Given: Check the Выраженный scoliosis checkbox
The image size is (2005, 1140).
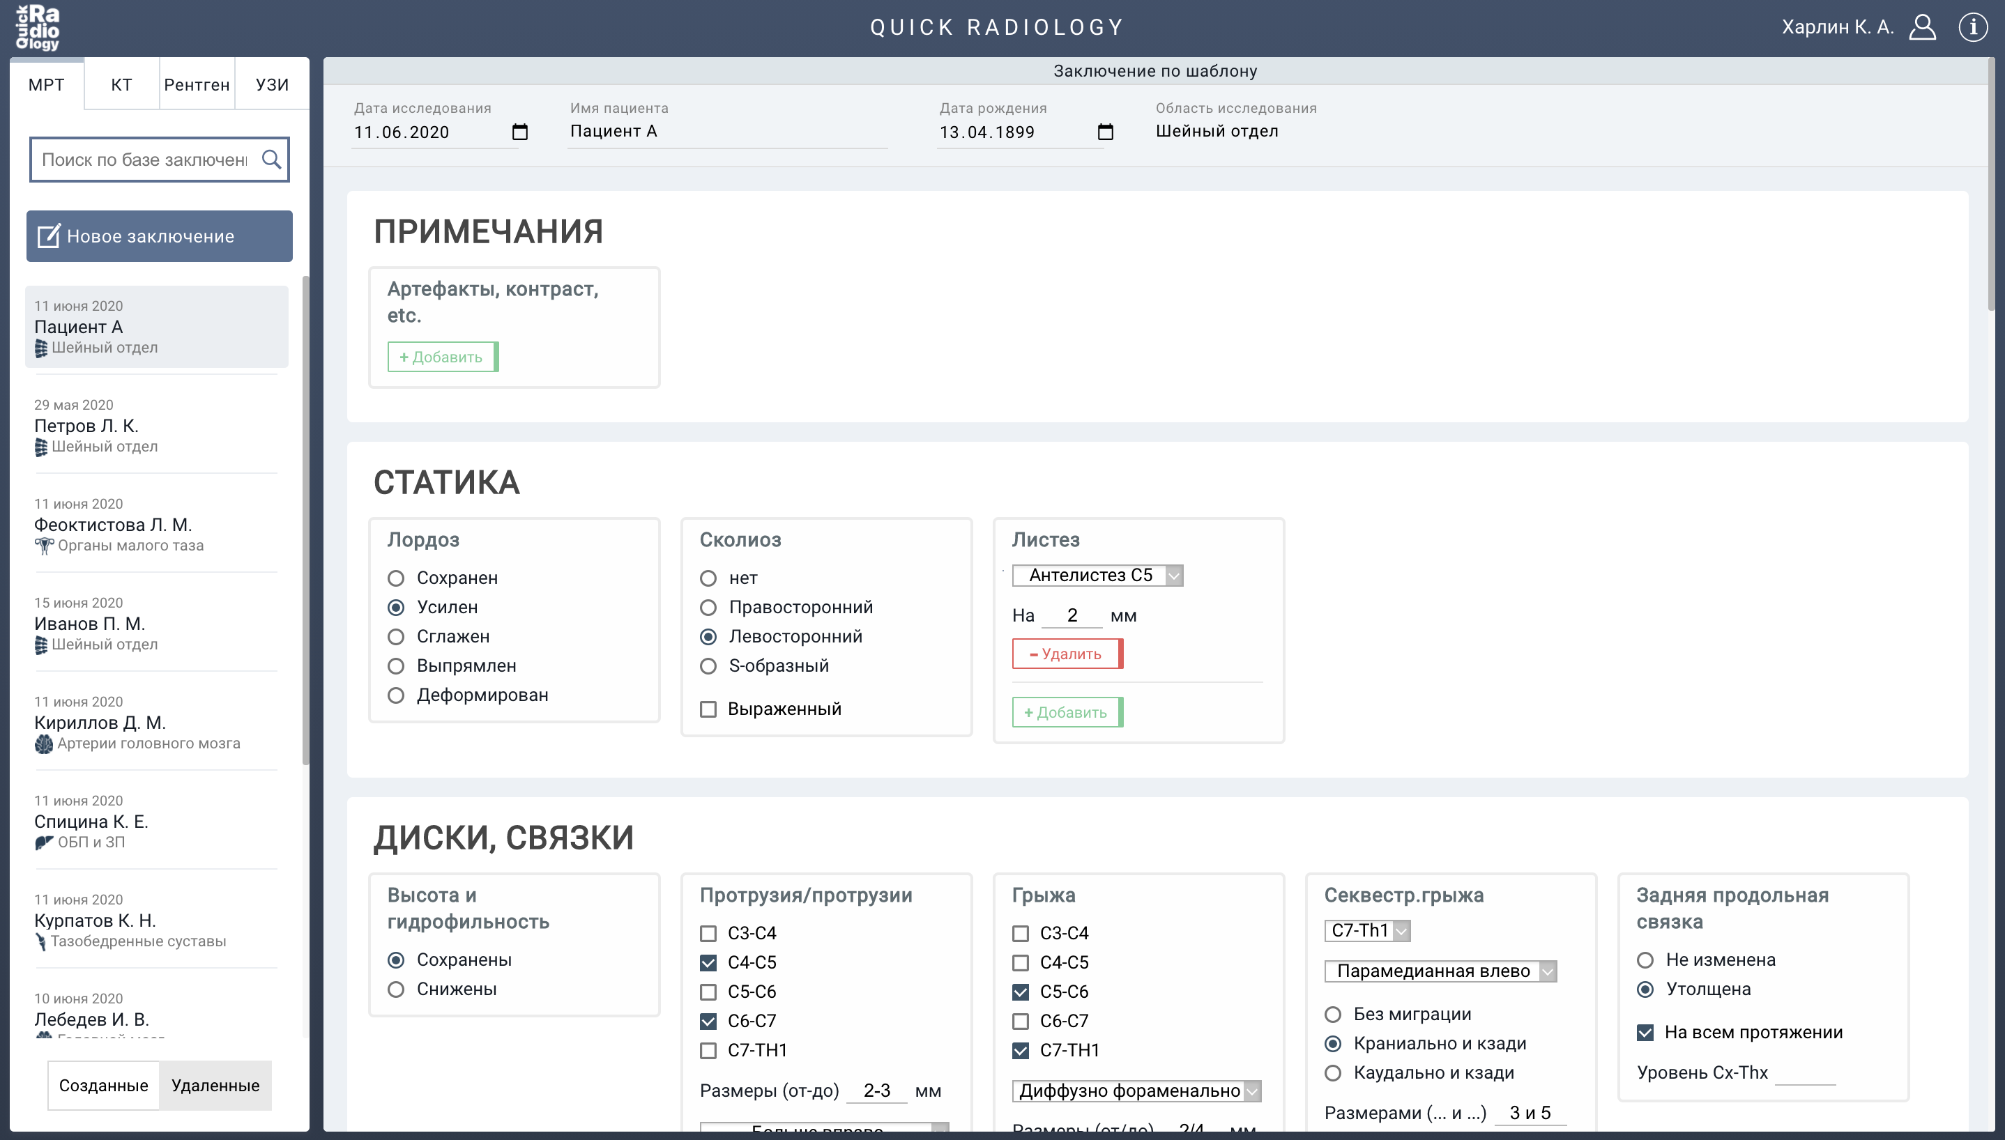Looking at the screenshot, I should [708, 709].
